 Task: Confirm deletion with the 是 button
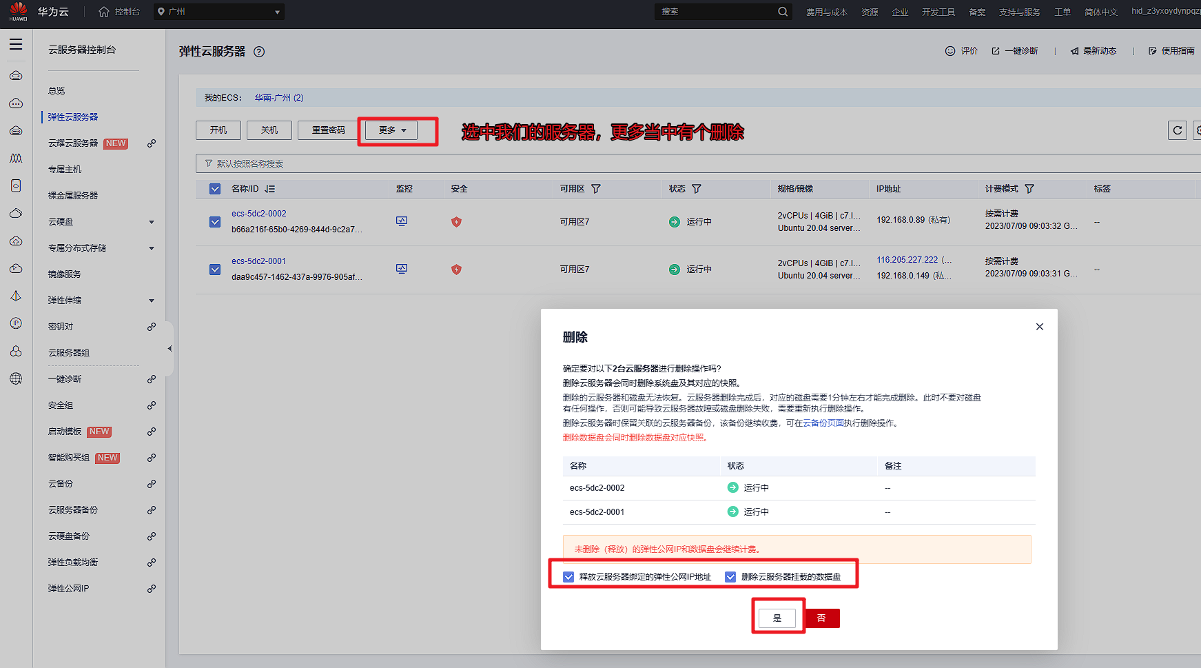pos(777,618)
